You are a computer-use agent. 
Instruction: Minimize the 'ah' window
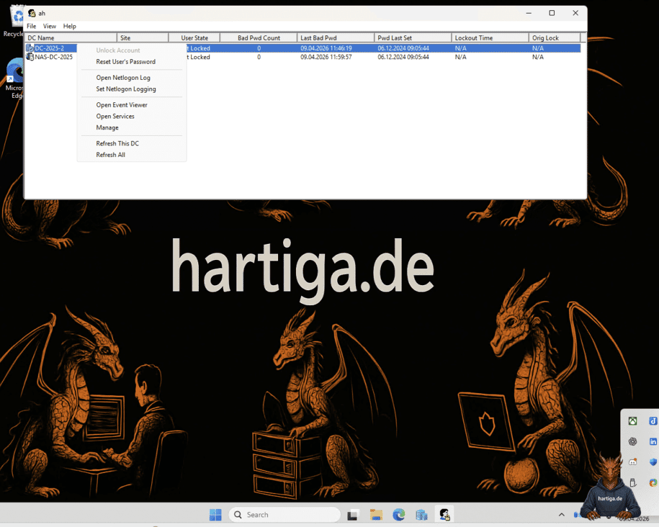click(529, 13)
